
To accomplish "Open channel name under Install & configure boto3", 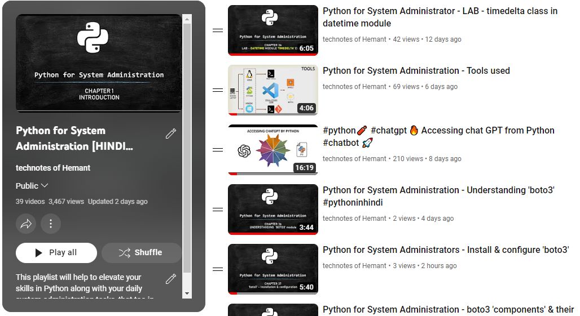I will pos(354,266).
